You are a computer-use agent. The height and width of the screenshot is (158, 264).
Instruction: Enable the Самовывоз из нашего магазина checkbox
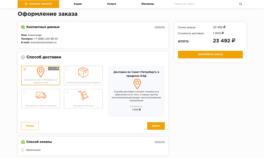click(x=25, y=92)
